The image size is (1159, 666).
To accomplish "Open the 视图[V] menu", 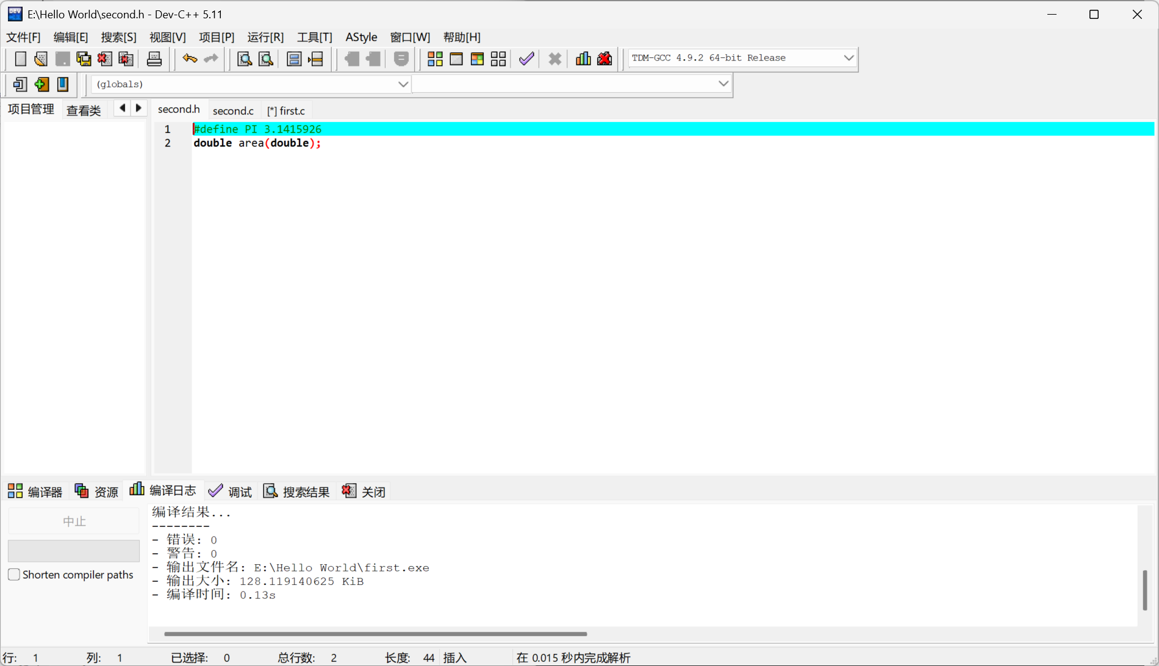I will [168, 37].
